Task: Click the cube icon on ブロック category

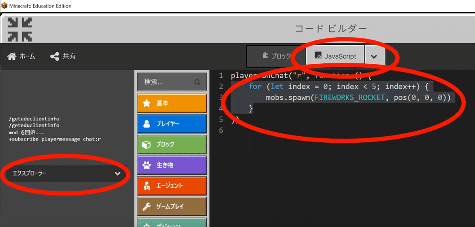Action: [x=147, y=145]
